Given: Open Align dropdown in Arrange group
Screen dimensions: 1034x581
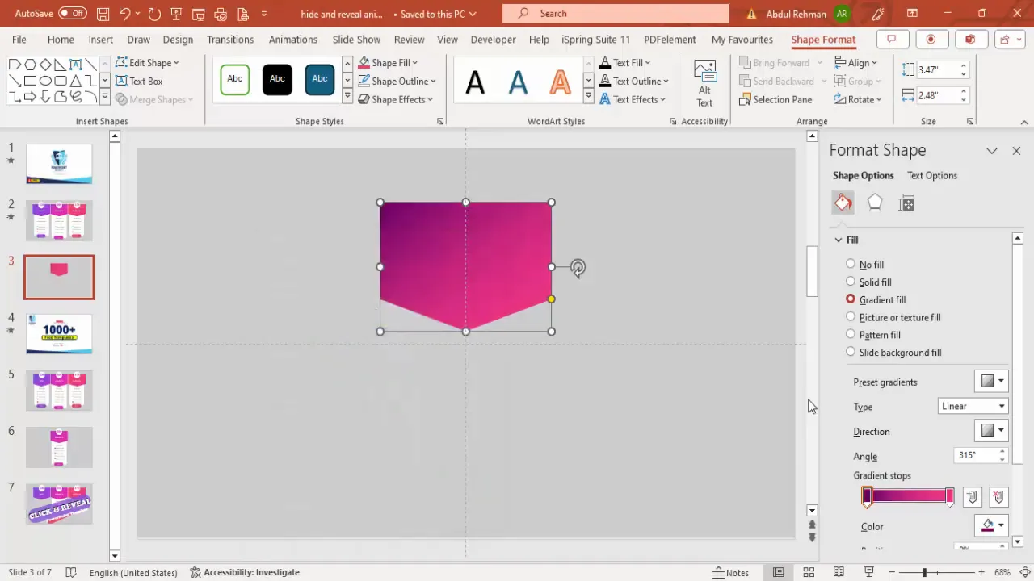Looking at the screenshot, I should 856,62.
